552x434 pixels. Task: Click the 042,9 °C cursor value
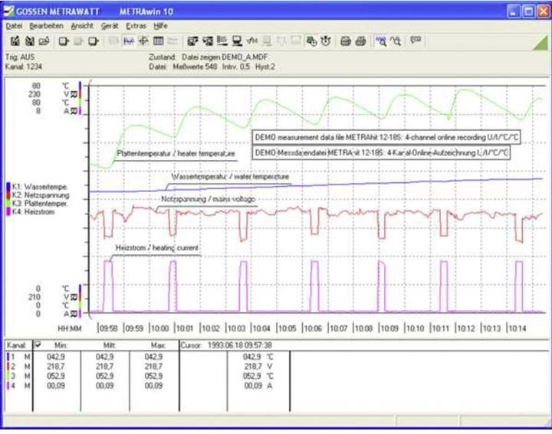click(258, 357)
